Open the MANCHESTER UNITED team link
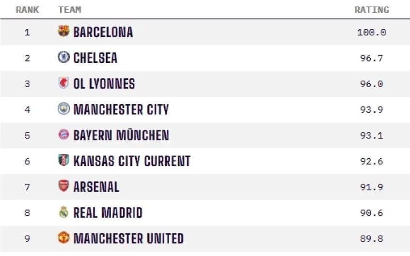Screen dimensions: 410x256 coord(128,239)
